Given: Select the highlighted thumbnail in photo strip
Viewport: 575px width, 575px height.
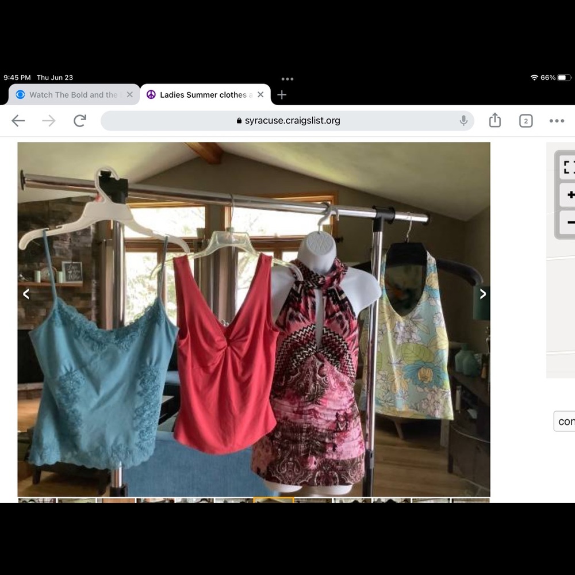Looking at the screenshot, I should (274, 500).
